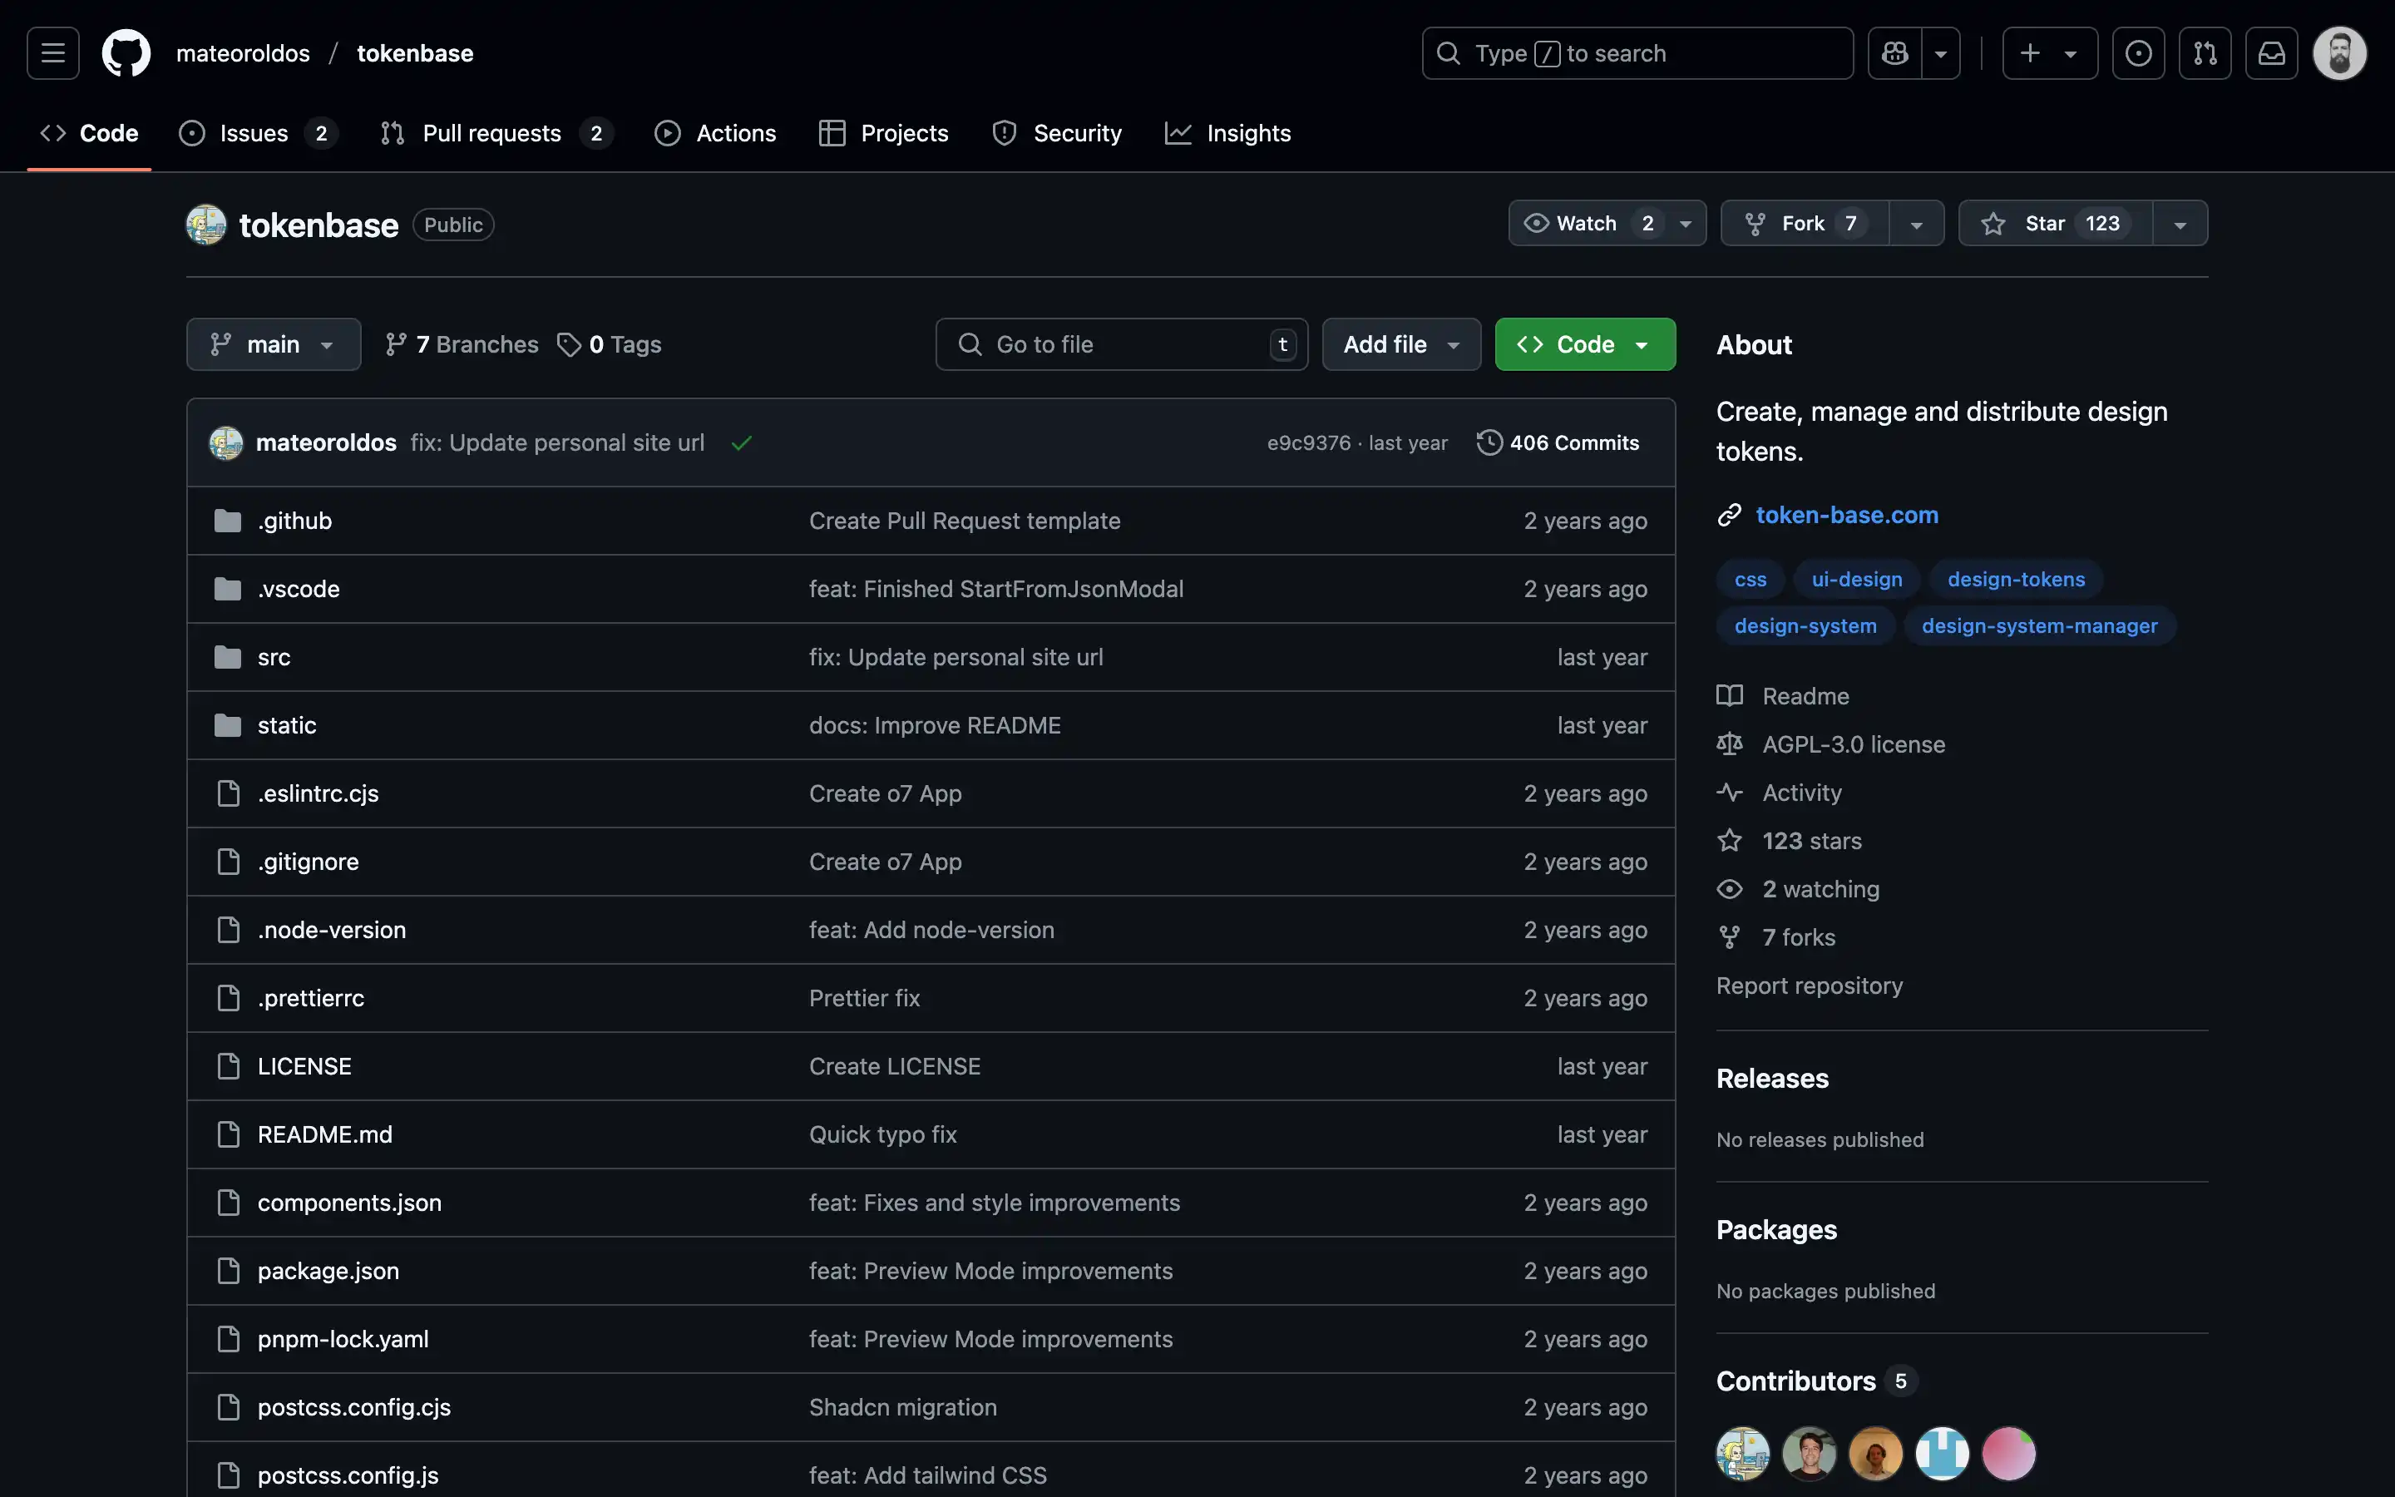Open the Add file dropdown
The width and height of the screenshot is (2395, 1497).
[1401, 344]
